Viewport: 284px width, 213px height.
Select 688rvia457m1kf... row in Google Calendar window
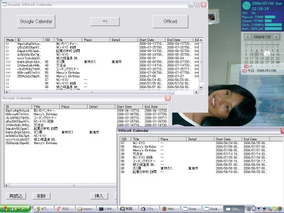pyautogui.click(x=86, y=114)
